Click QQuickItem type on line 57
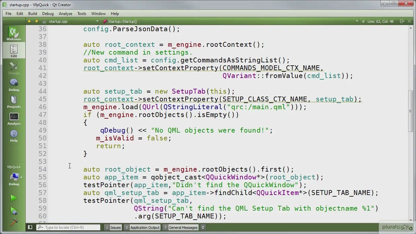The width and height of the screenshot is (416, 234). click(x=278, y=193)
